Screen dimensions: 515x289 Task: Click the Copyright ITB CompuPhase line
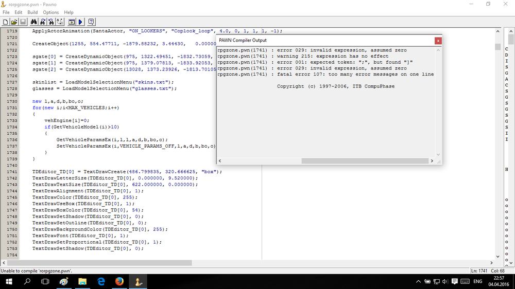336,86
